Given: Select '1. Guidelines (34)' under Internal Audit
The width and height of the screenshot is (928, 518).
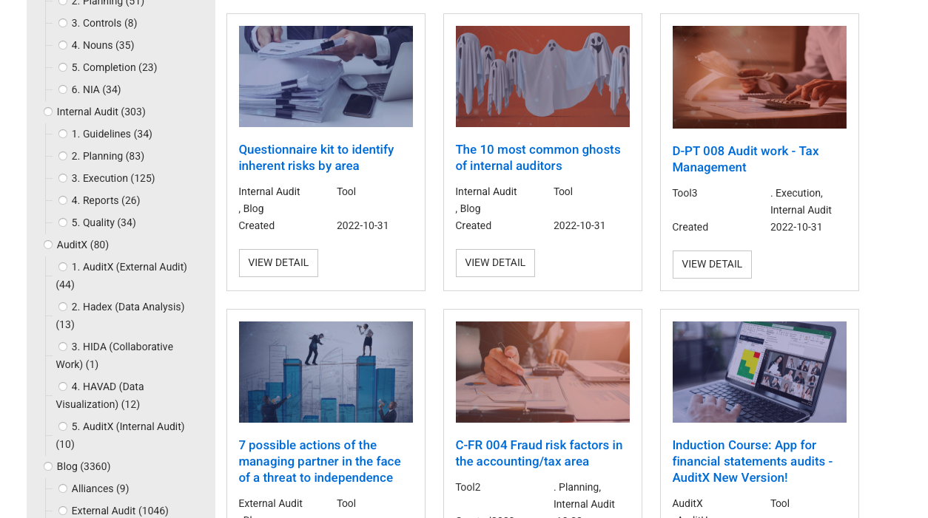Looking at the screenshot, I should pyautogui.click(x=63, y=134).
